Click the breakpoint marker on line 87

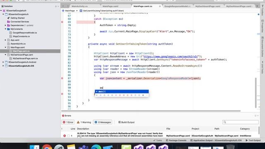pyautogui.click(x=62, y=78)
